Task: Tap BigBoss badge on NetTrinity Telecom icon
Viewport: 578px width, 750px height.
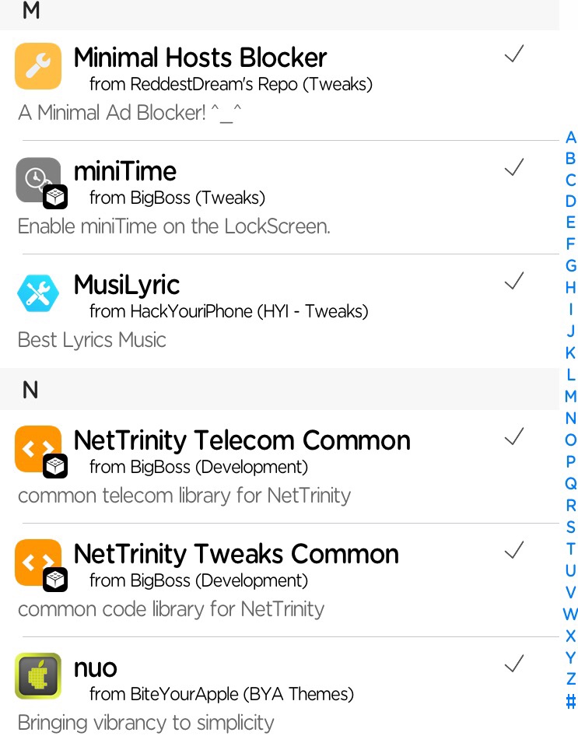Action: click(55, 466)
